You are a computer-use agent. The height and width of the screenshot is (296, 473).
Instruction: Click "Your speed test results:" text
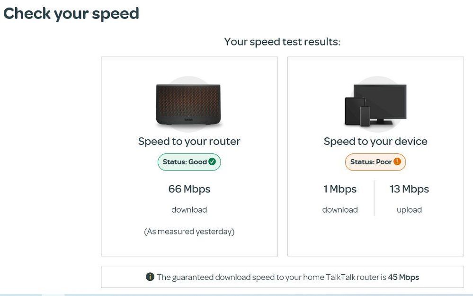(282, 42)
